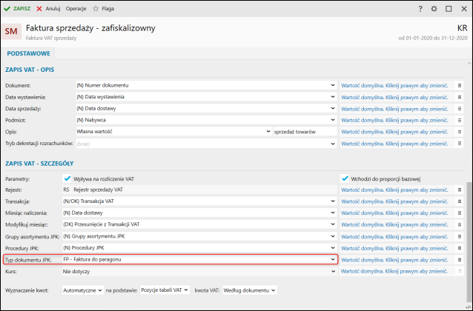Open the Wyznaczanie kwot 'Automatyczne' dropdown
The image size is (473, 311).
click(82, 290)
